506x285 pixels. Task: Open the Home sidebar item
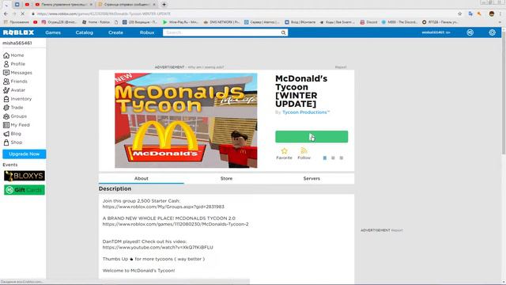(13, 55)
